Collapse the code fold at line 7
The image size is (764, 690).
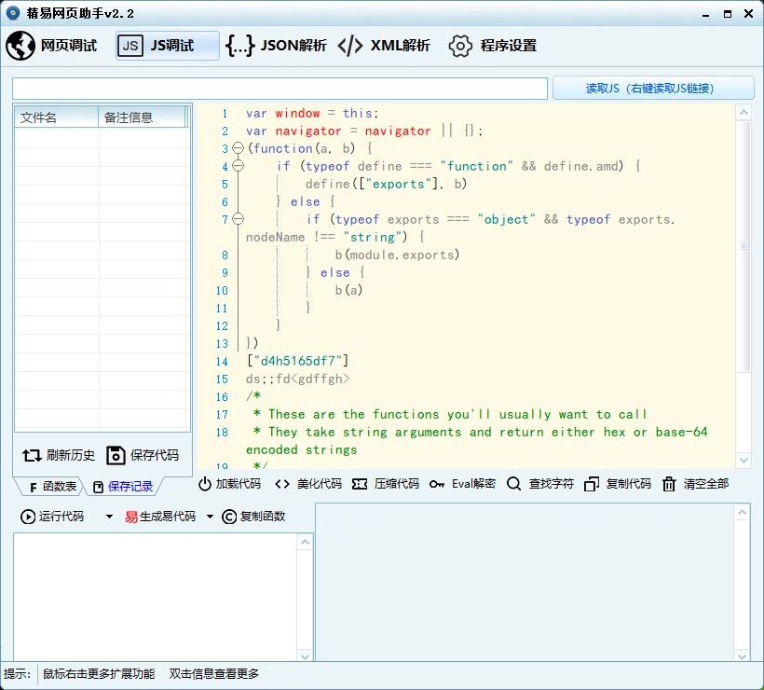coord(238,219)
